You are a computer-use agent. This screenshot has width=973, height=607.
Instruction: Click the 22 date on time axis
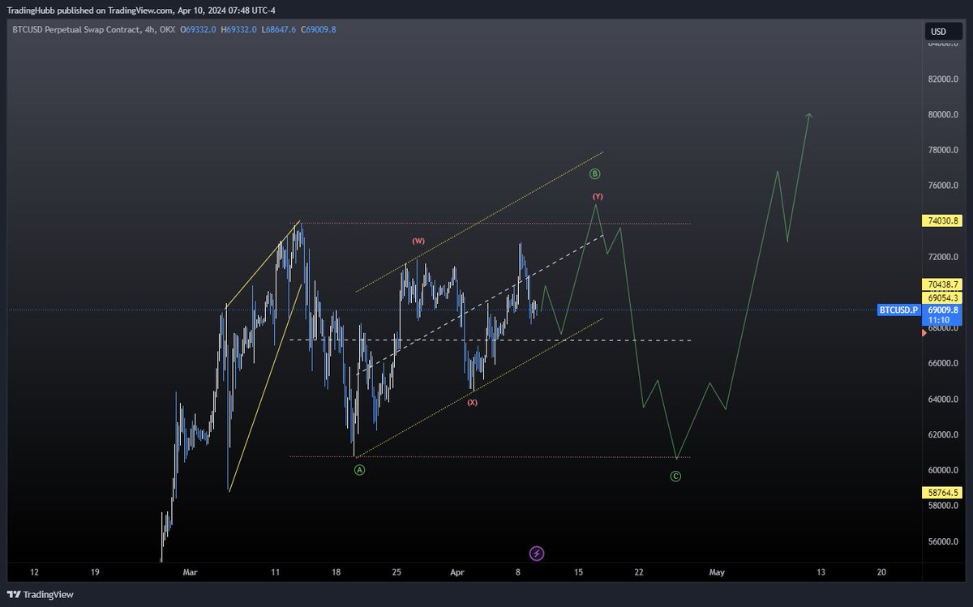pyautogui.click(x=639, y=572)
